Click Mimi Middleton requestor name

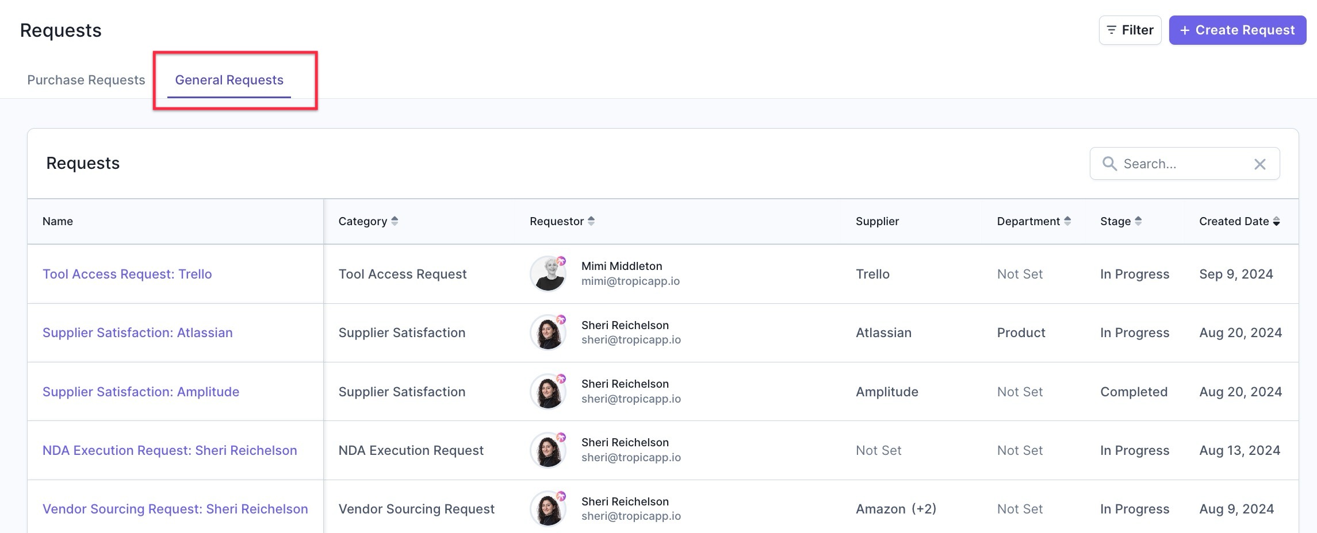622,266
